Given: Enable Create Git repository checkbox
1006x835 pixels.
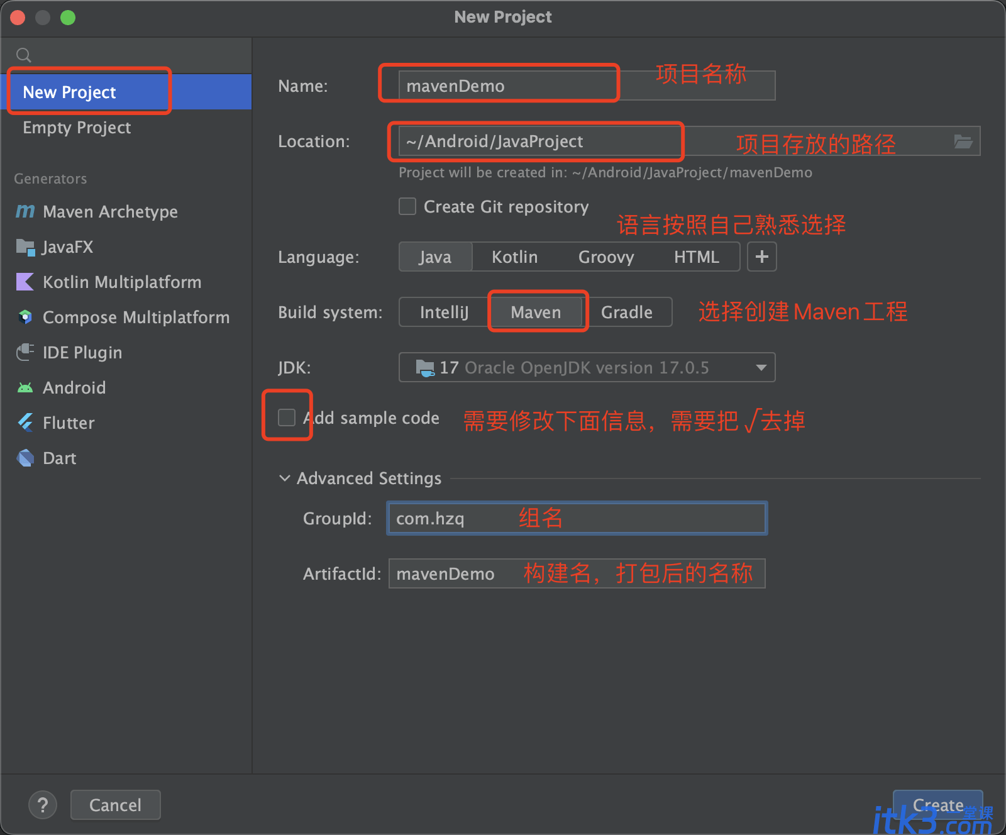Looking at the screenshot, I should coord(407,206).
